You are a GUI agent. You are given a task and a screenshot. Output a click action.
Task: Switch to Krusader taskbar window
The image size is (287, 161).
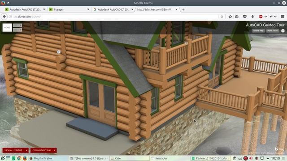click(170, 158)
